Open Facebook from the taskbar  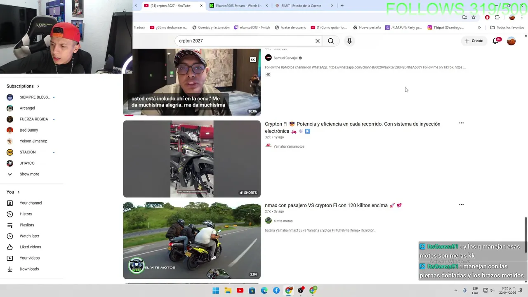(276, 290)
